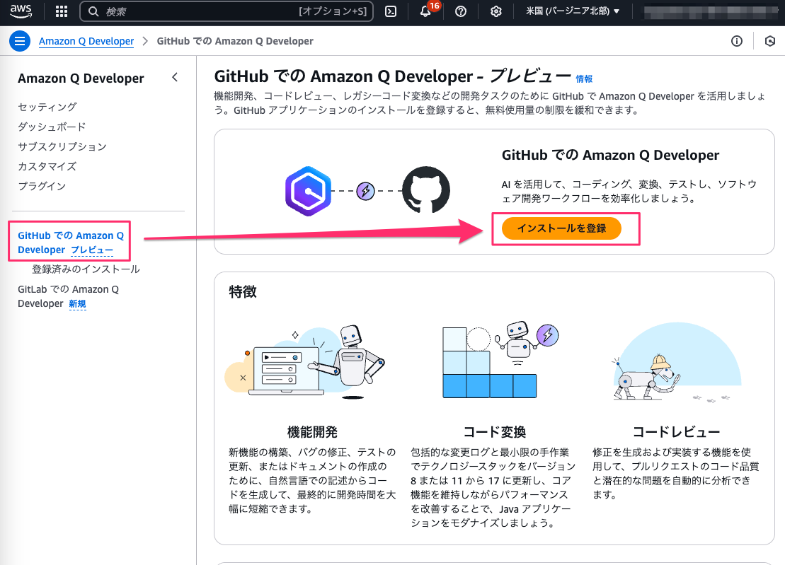
Task: Go to Amazon Q Developer breadcrumb link
Action: coord(86,41)
